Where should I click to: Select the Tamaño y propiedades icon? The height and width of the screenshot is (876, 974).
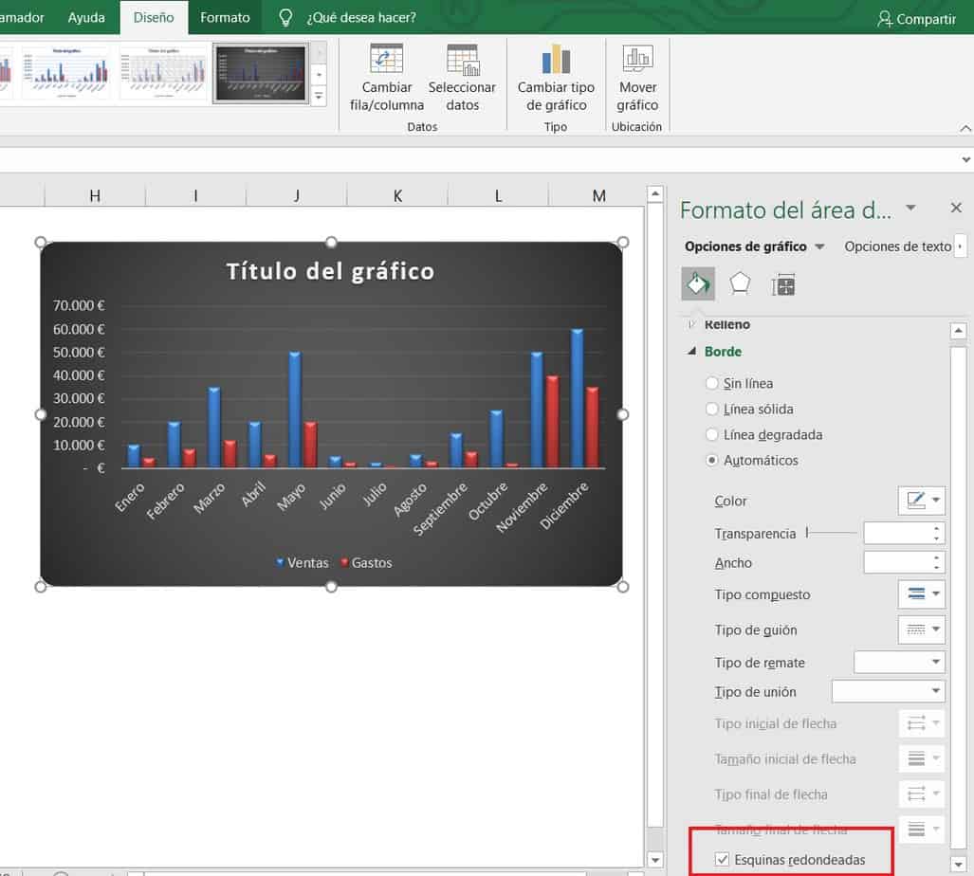[x=783, y=285]
